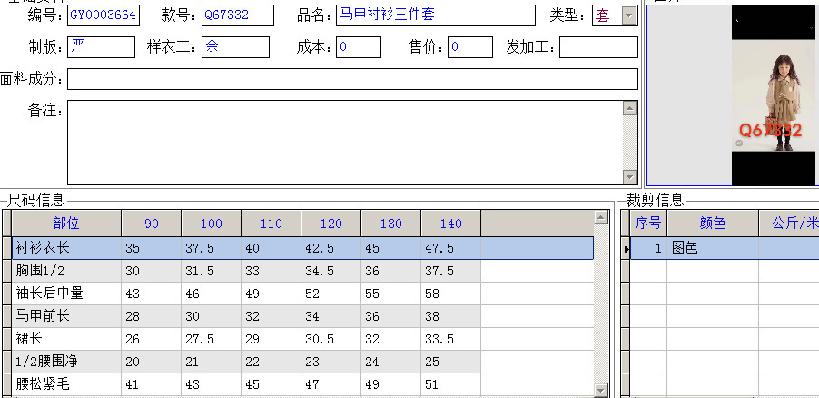Screen dimensions: 819x398
Task: Click 序号 cell 1 in 裁剪信息
Action: coord(648,248)
